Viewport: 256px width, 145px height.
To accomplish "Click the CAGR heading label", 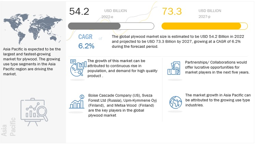I will [x=85, y=37].
